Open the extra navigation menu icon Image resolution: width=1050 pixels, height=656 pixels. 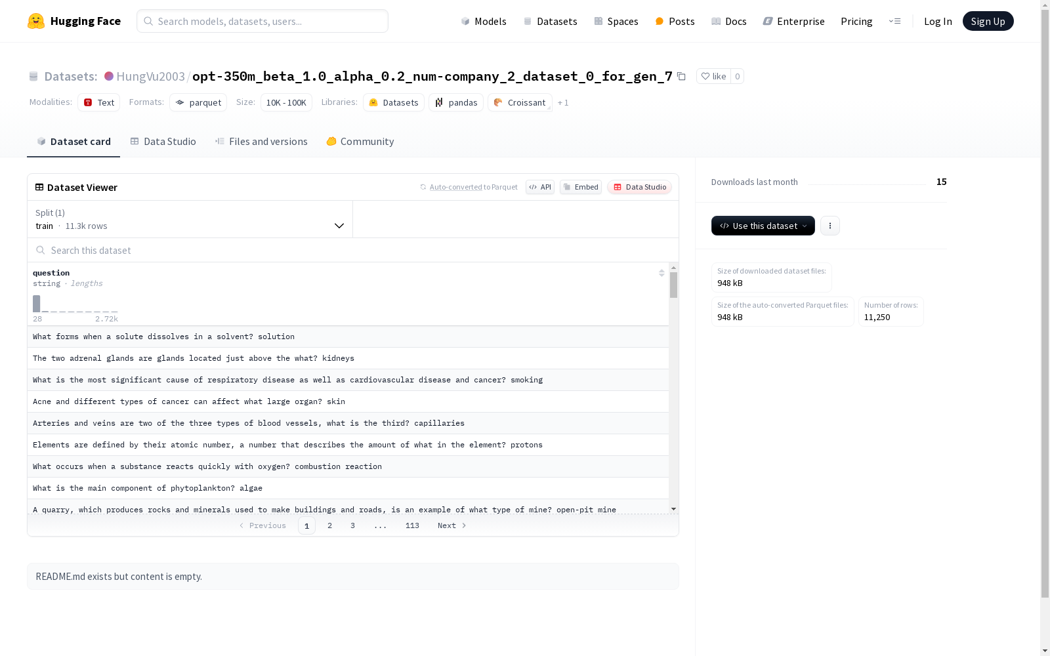(x=894, y=21)
